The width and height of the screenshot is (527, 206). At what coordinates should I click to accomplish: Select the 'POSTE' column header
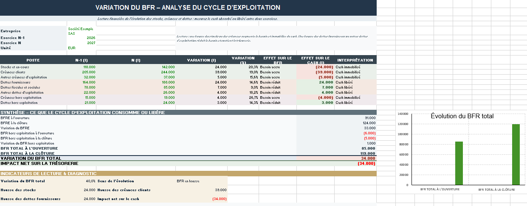click(33, 60)
